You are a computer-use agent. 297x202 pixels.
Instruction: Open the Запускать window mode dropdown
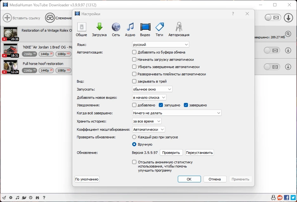[152, 89]
